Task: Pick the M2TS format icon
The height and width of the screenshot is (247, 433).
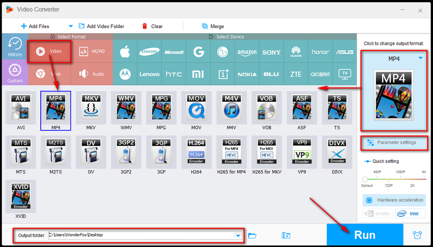Action: pyautogui.click(x=56, y=152)
